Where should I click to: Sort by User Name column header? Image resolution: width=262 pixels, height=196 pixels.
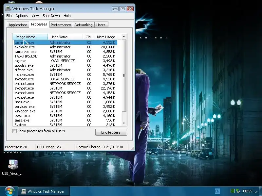coord(65,37)
